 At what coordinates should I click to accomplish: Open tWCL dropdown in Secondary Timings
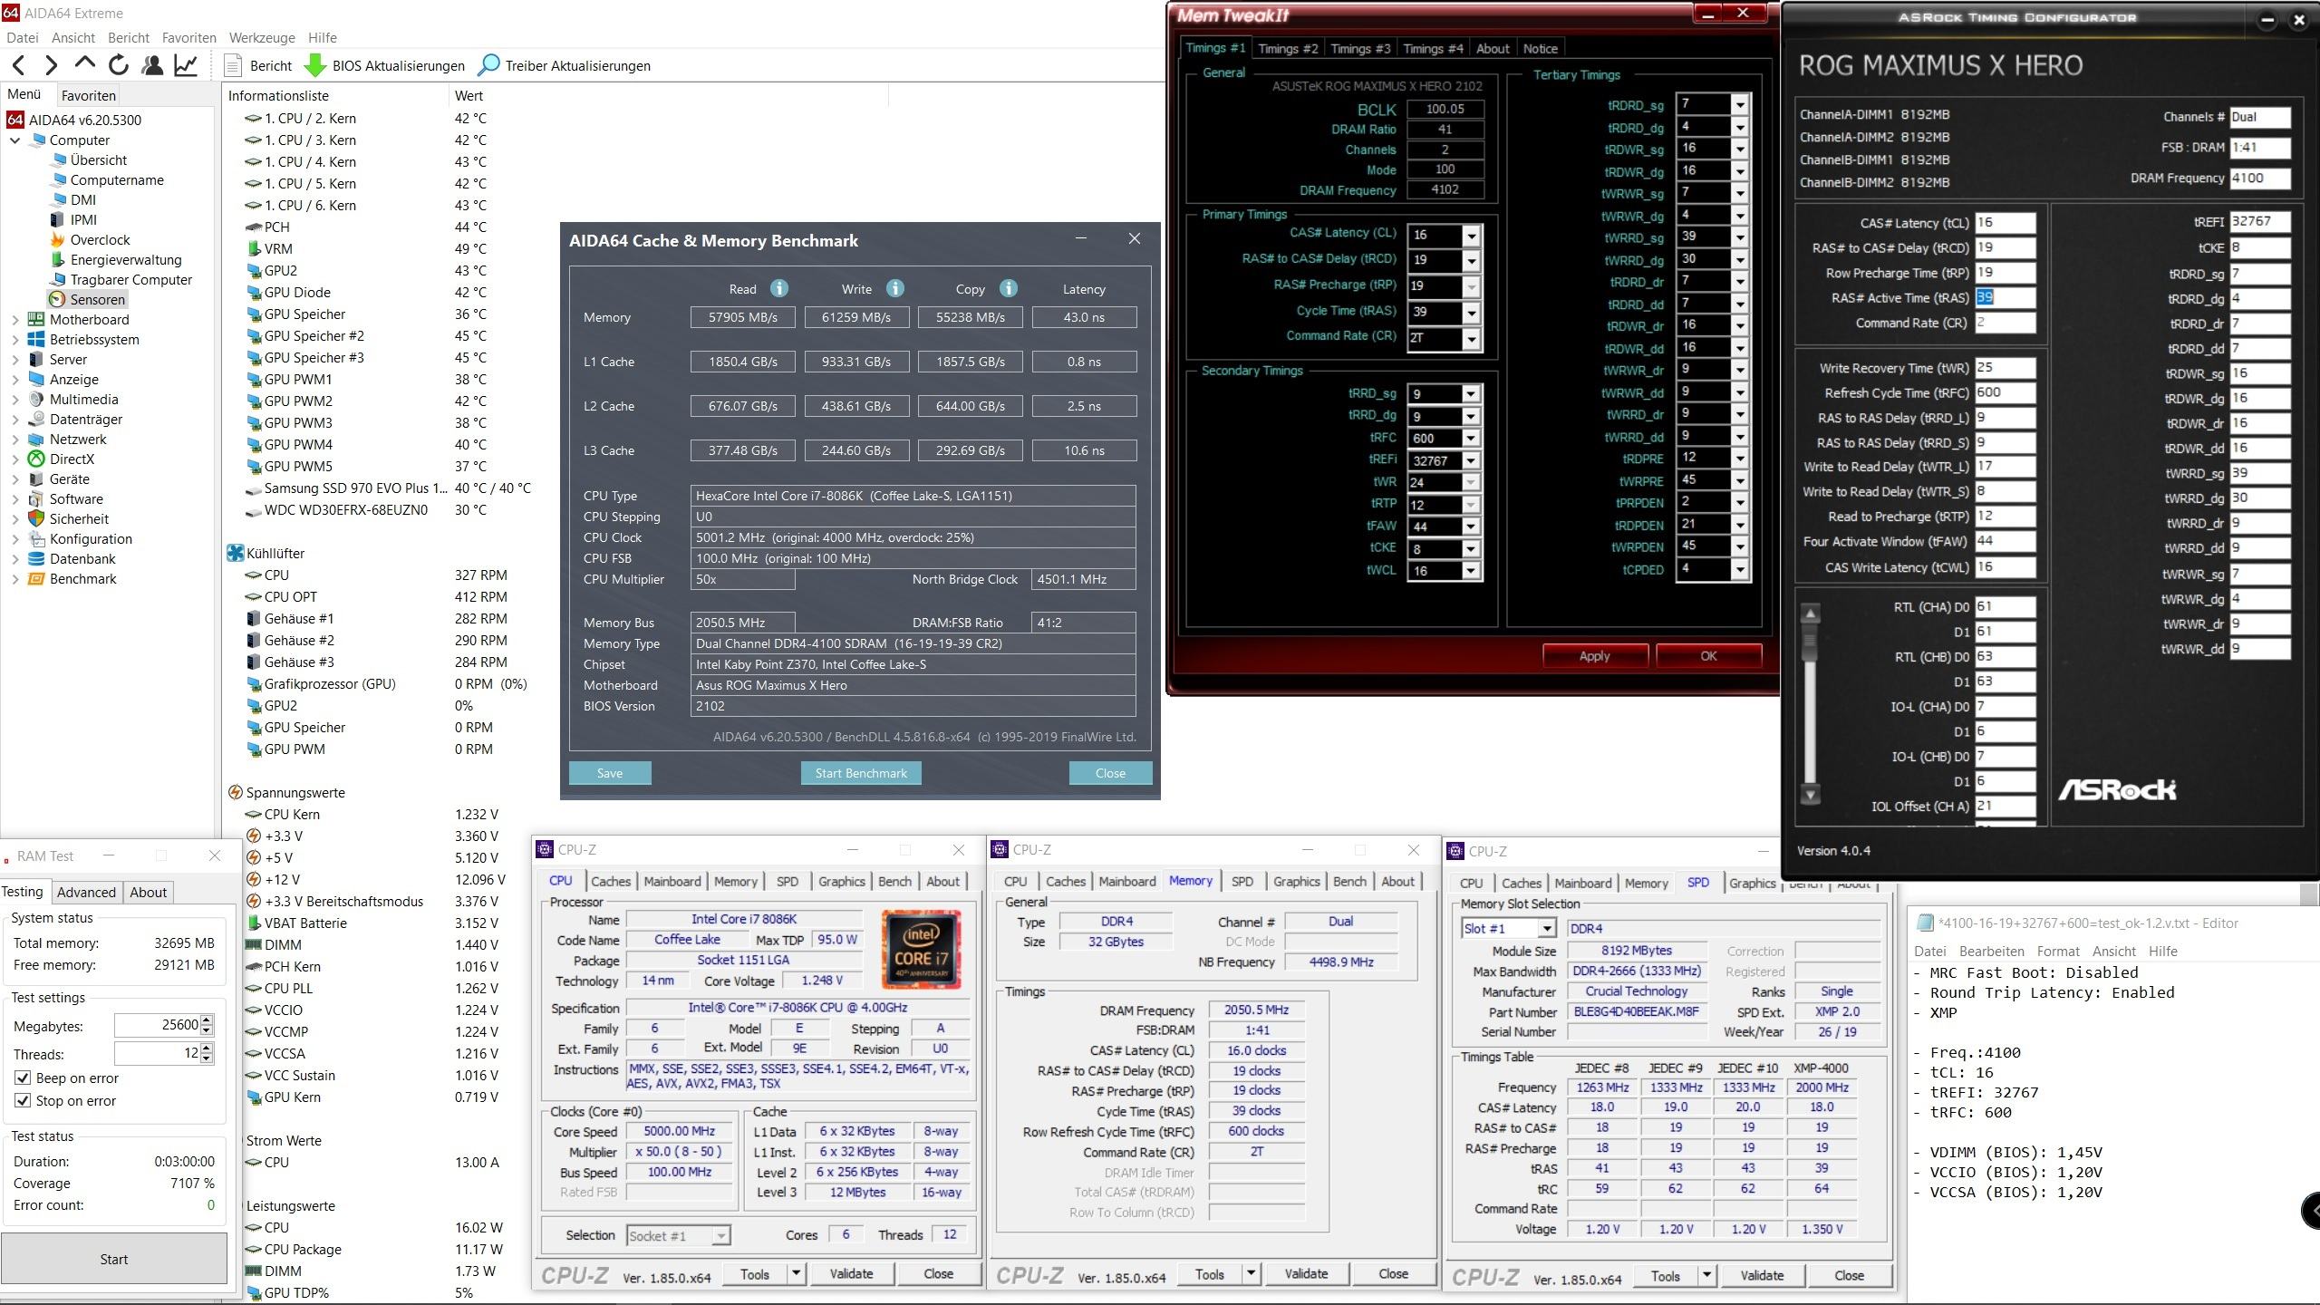pyautogui.click(x=1471, y=571)
